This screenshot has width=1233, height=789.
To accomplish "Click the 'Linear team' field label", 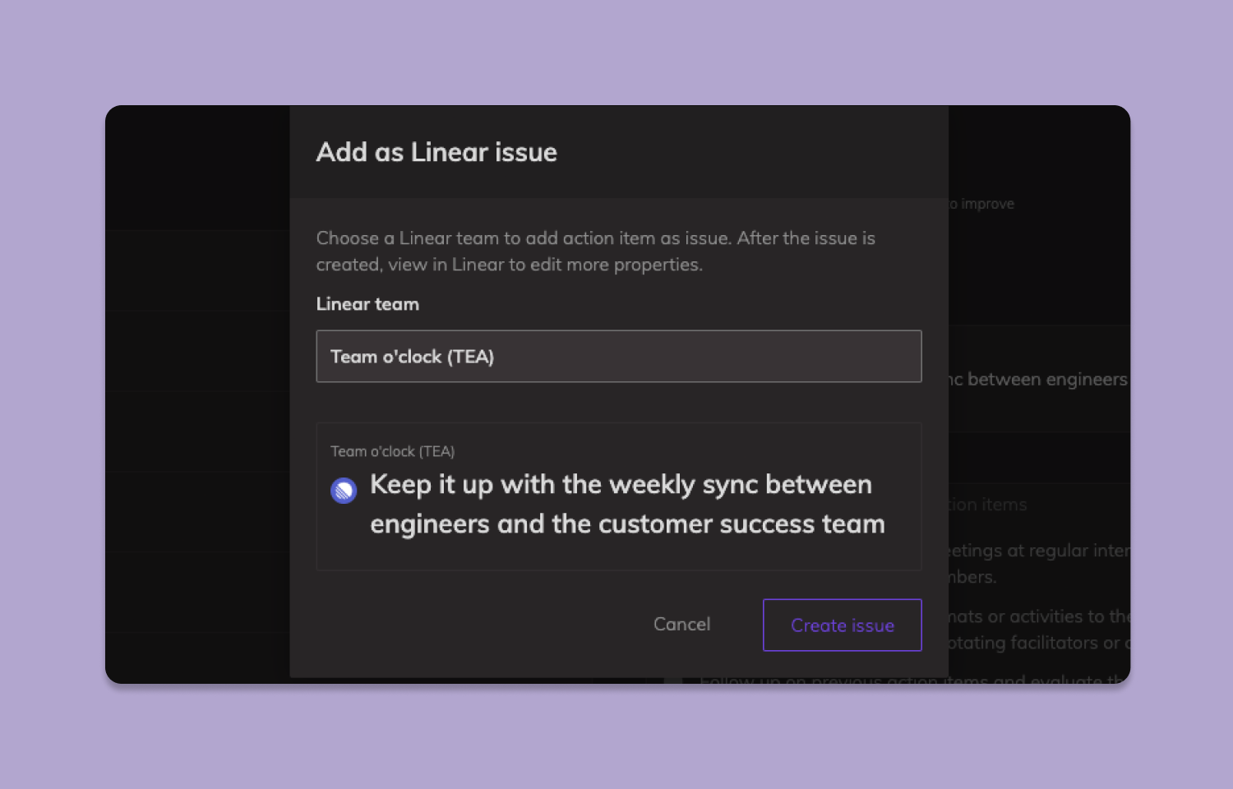I will pyautogui.click(x=367, y=304).
